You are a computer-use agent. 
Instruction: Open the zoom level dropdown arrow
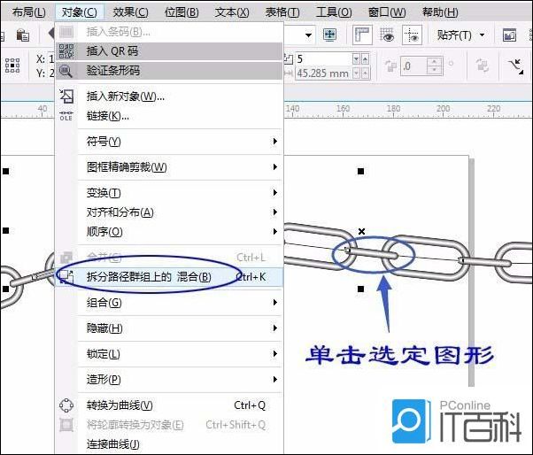308,35
